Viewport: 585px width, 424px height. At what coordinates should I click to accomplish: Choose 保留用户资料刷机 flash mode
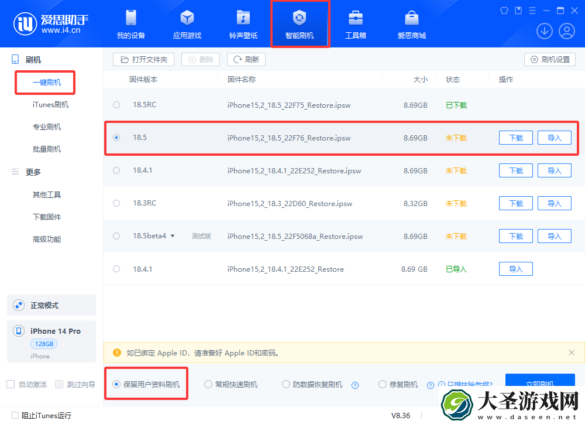(116, 384)
